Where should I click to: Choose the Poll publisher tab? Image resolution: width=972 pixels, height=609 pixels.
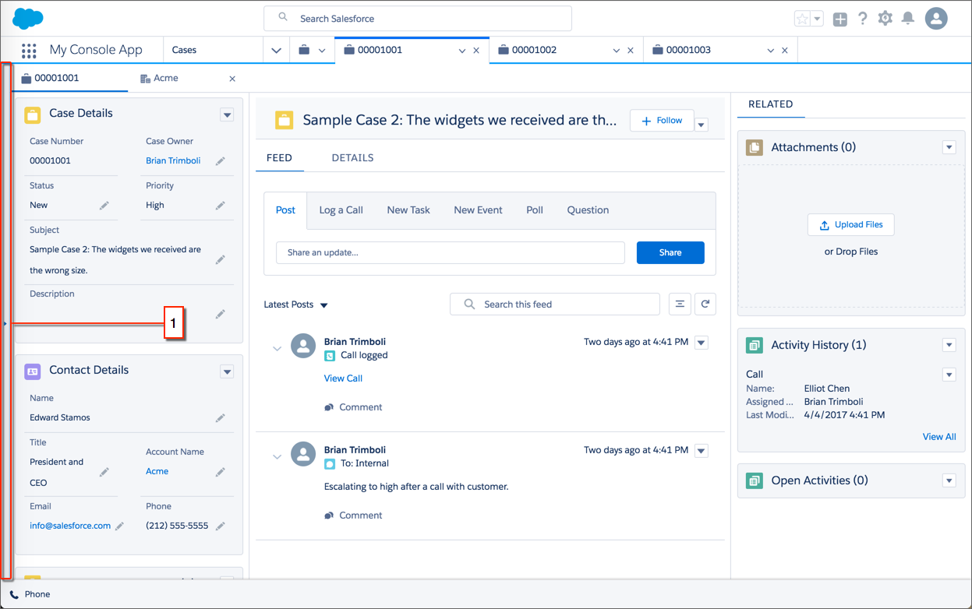point(535,210)
